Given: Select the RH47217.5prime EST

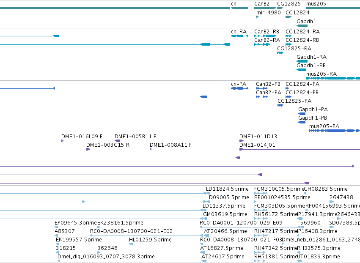Looking at the screenshot, I should 261,236.
